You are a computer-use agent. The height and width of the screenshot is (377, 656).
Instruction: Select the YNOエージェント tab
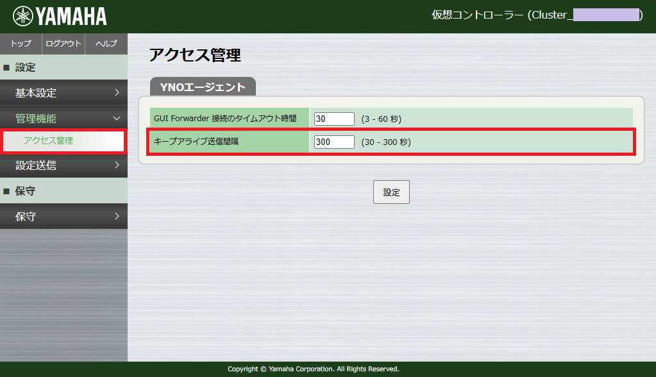click(203, 87)
